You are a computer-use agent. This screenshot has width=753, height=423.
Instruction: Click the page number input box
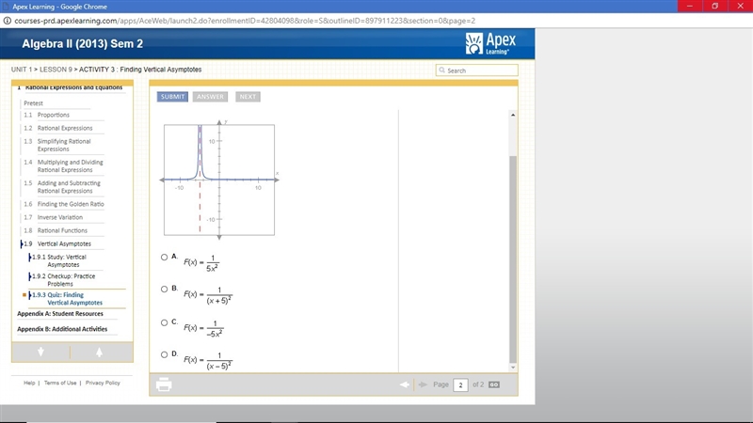460,384
